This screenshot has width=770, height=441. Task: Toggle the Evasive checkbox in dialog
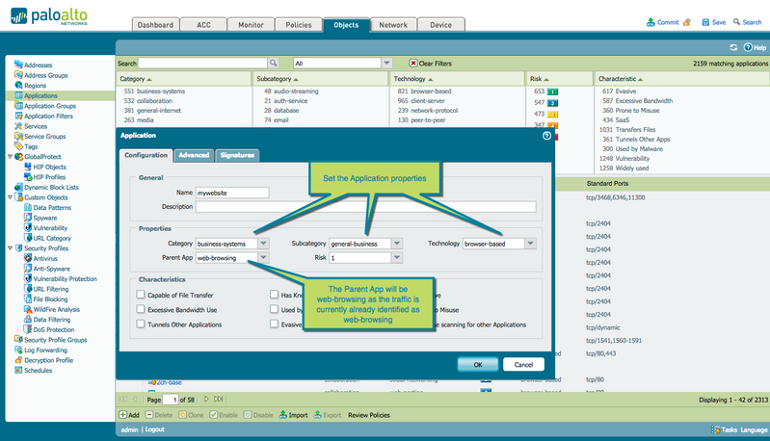274,324
